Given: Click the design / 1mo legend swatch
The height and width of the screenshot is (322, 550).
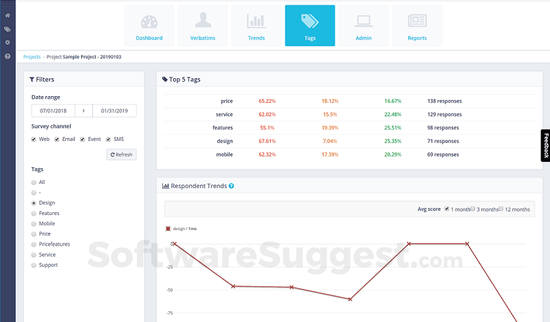Looking at the screenshot, I should pyautogui.click(x=168, y=229).
